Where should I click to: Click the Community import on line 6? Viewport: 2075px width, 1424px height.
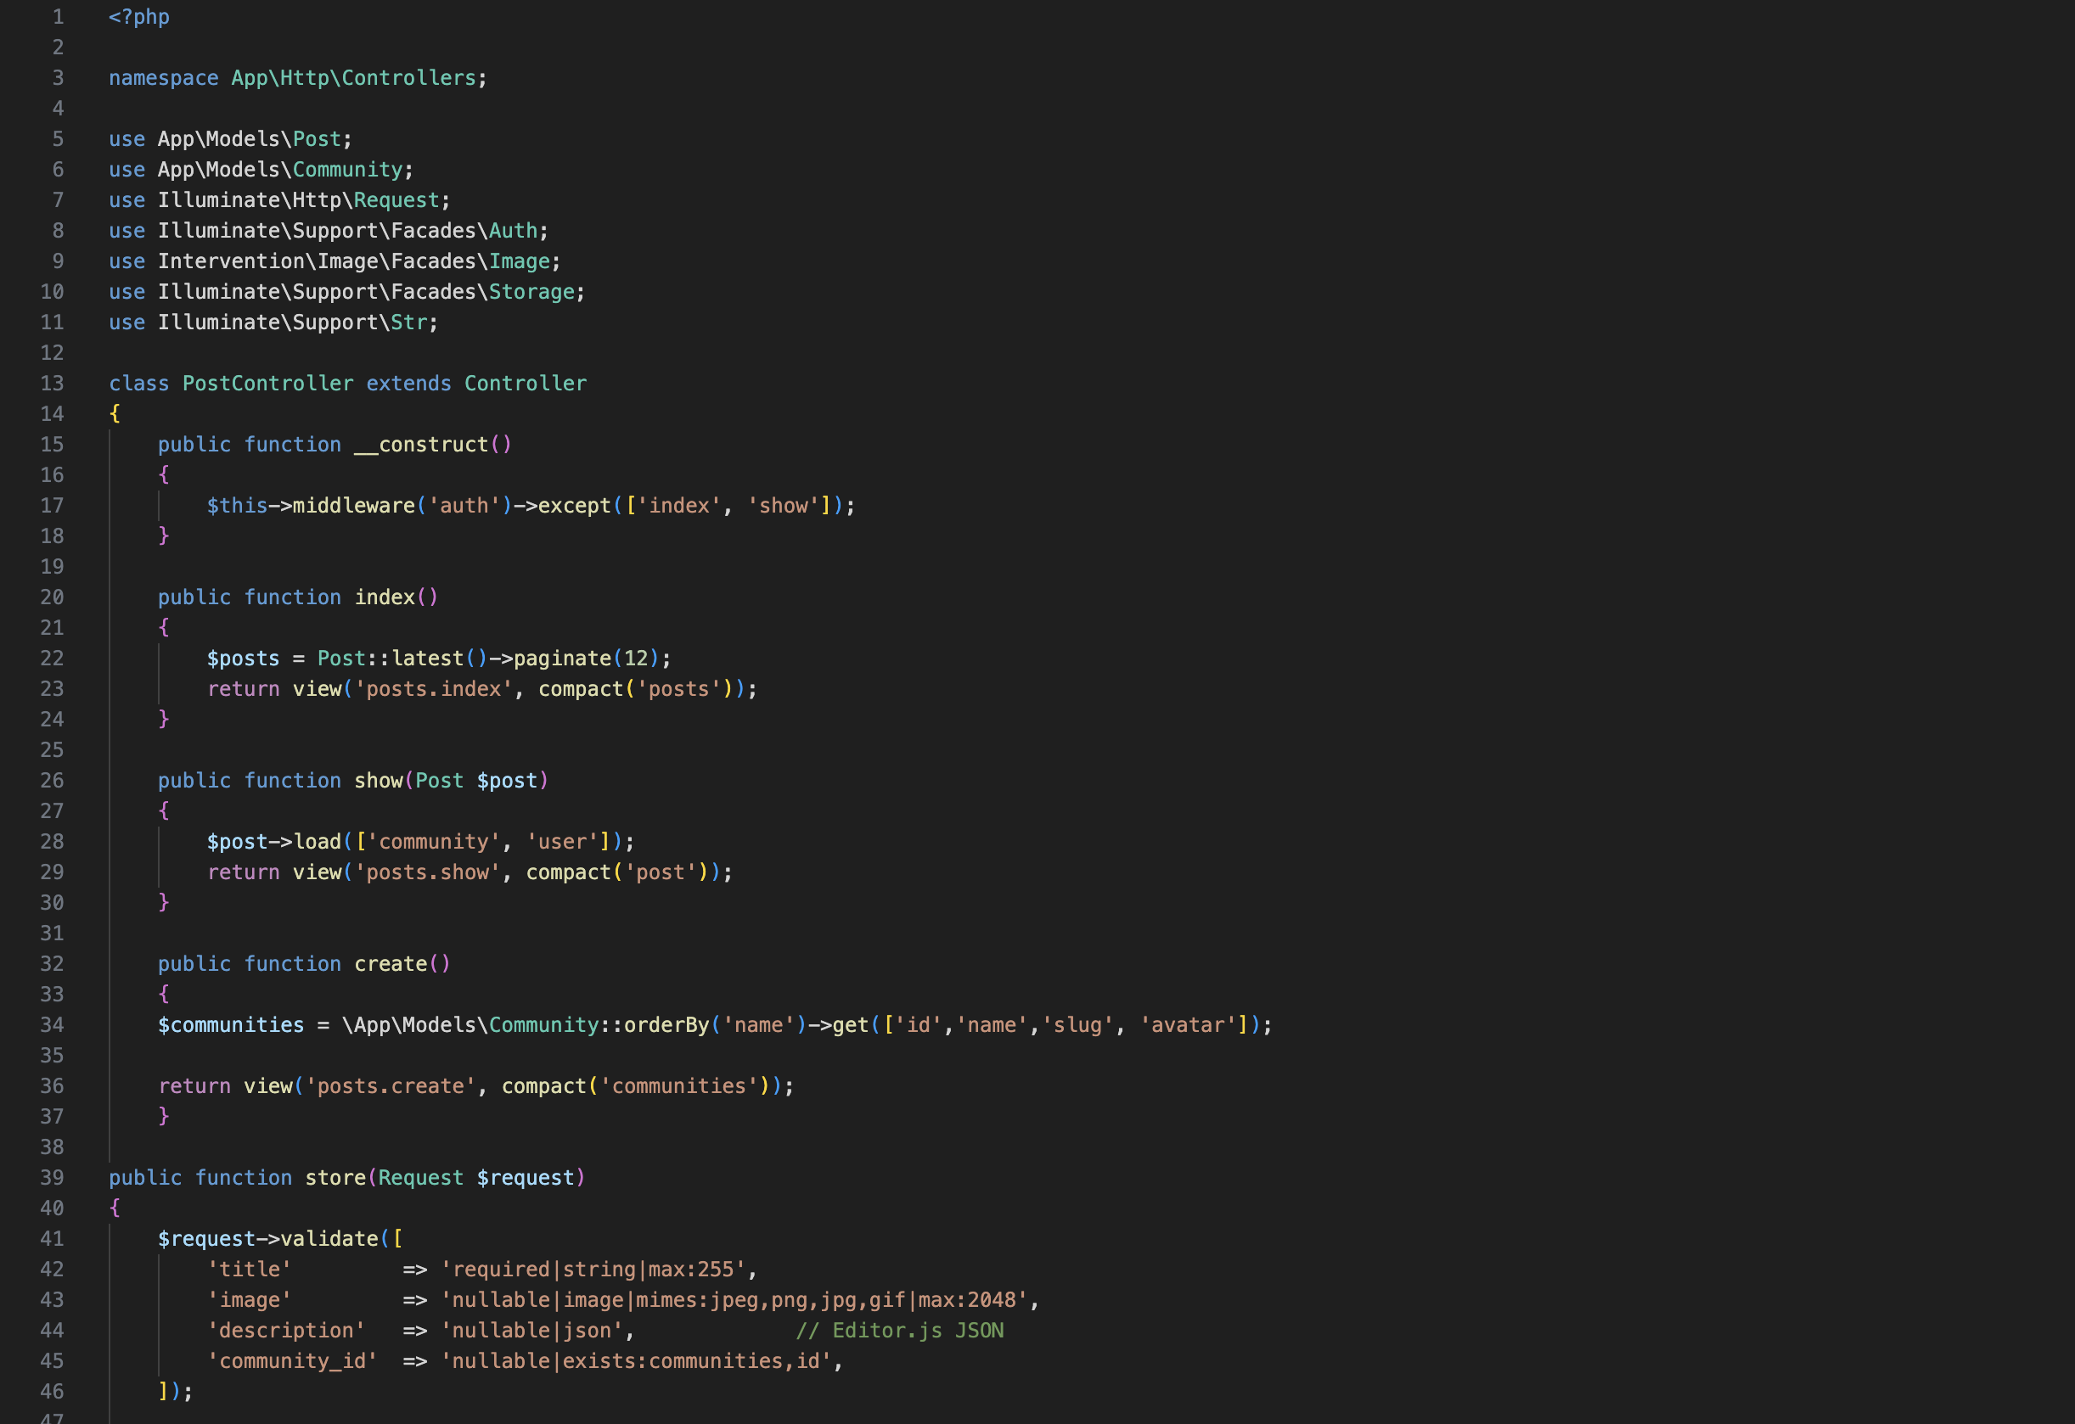(347, 170)
